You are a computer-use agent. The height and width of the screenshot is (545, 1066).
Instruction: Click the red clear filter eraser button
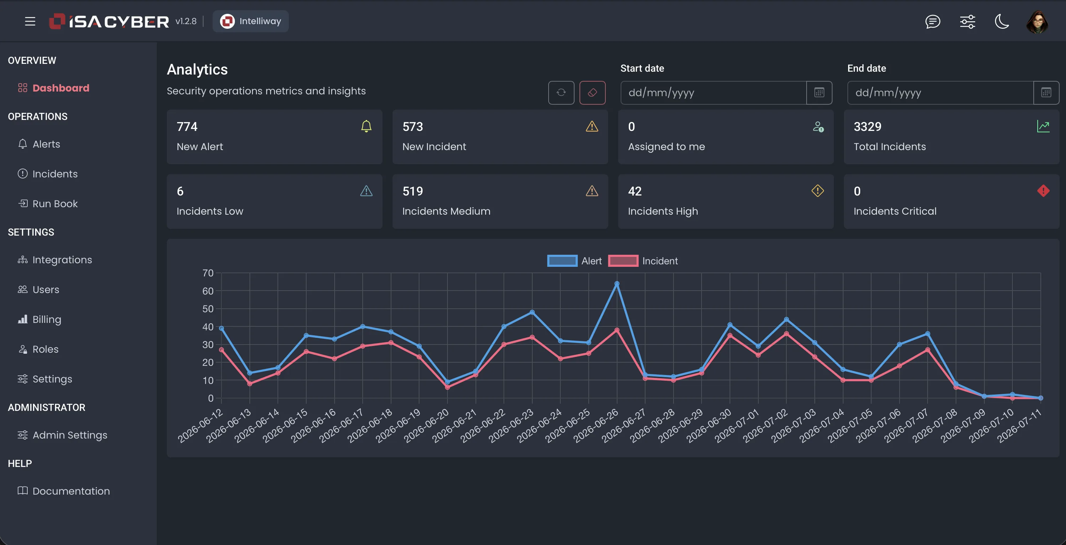(592, 92)
